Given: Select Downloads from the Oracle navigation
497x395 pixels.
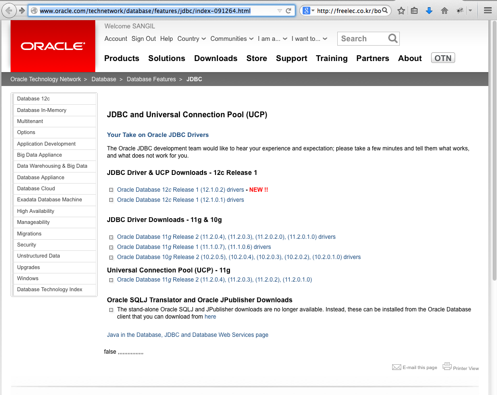Looking at the screenshot, I should click(216, 58).
